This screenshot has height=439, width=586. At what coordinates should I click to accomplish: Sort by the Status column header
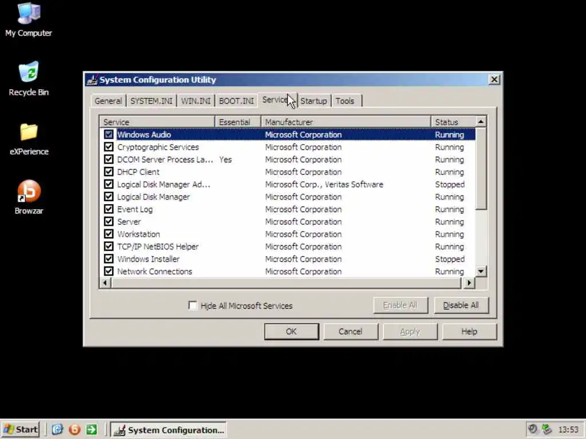click(453, 122)
